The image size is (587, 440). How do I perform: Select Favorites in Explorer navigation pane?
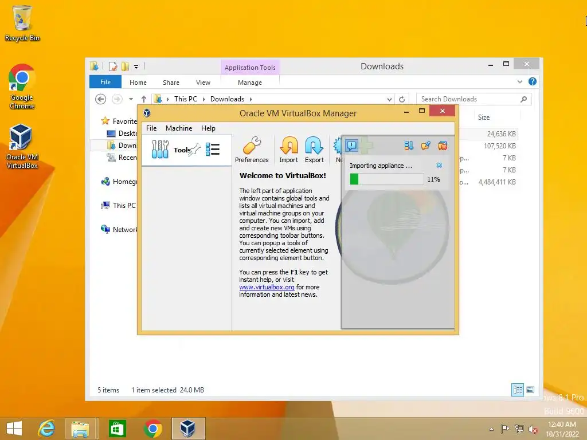pos(119,121)
